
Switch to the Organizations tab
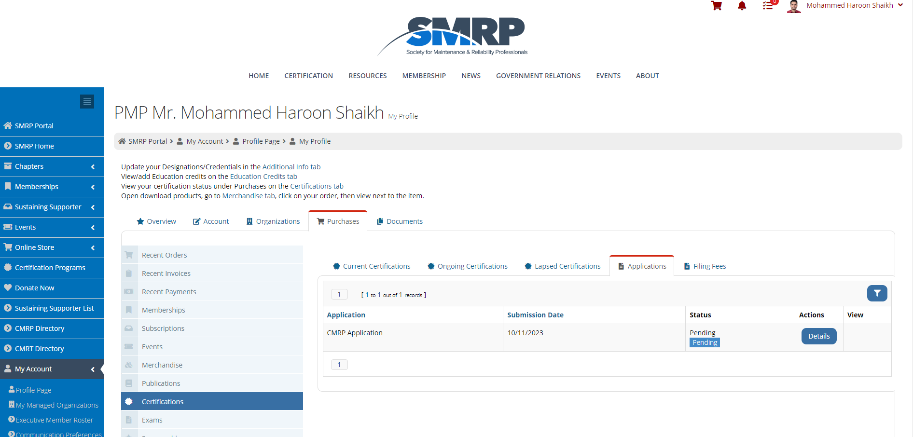pyautogui.click(x=273, y=221)
